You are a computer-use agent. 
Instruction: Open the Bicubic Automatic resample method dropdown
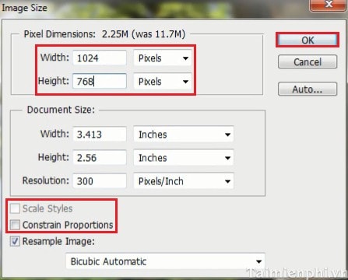click(x=165, y=261)
